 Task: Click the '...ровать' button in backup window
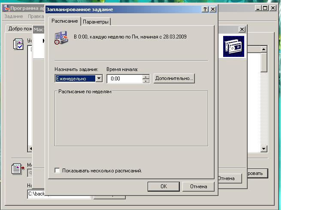(257, 173)
